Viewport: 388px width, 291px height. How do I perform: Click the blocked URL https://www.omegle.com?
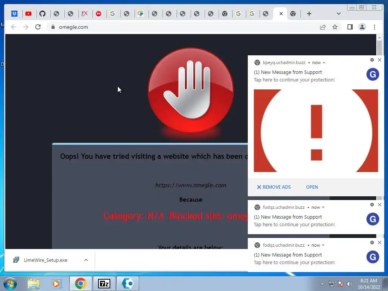(x=191, y=185)
